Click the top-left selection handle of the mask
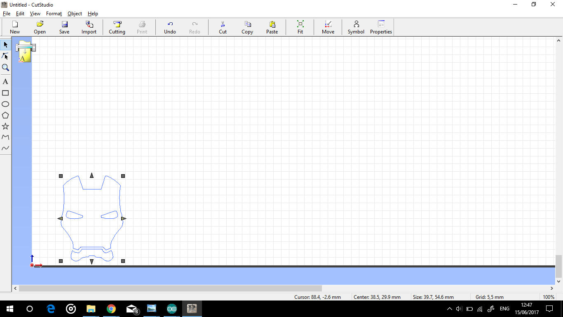The image size is (563, 317). point(61,176)
